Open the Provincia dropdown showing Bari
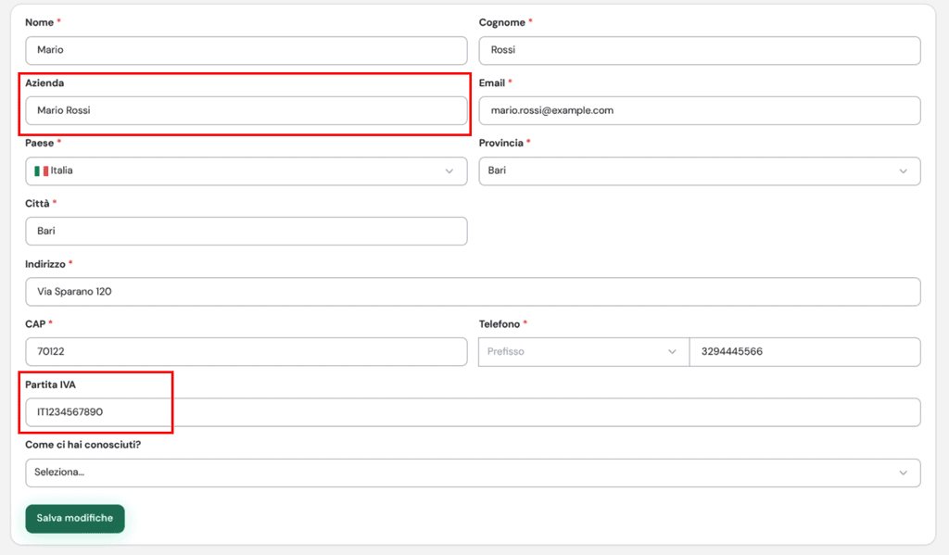The image size is (949, 555). [700, 171]
